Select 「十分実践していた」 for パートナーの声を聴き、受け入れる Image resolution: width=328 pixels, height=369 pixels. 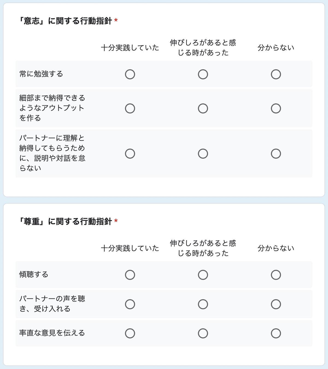coord(130,304)
